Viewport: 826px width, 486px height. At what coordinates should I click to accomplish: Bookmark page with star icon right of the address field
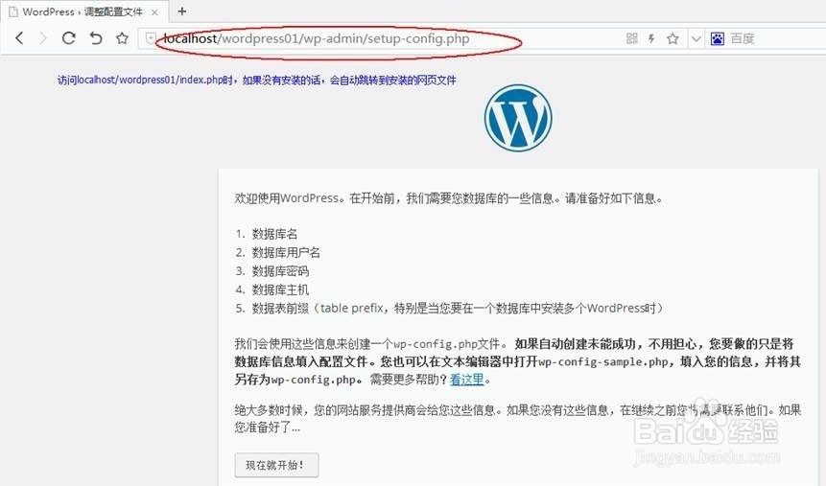(x=673, y=38)
